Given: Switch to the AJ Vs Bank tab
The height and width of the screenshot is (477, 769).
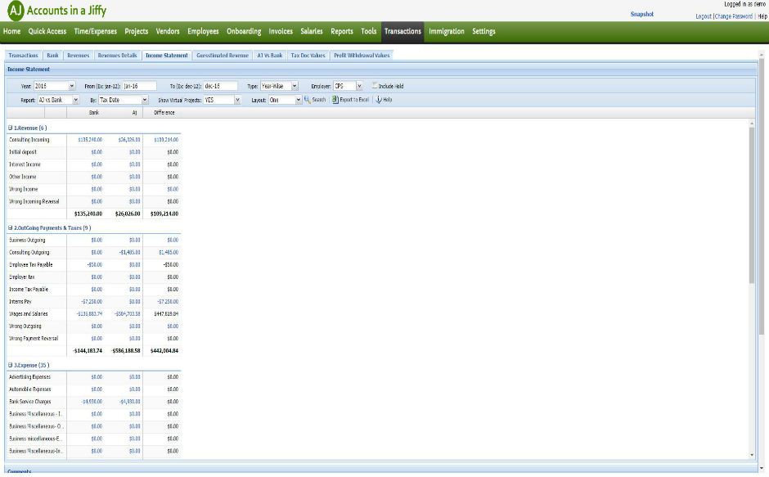Looking at the screenshot, I should (270, 56).
